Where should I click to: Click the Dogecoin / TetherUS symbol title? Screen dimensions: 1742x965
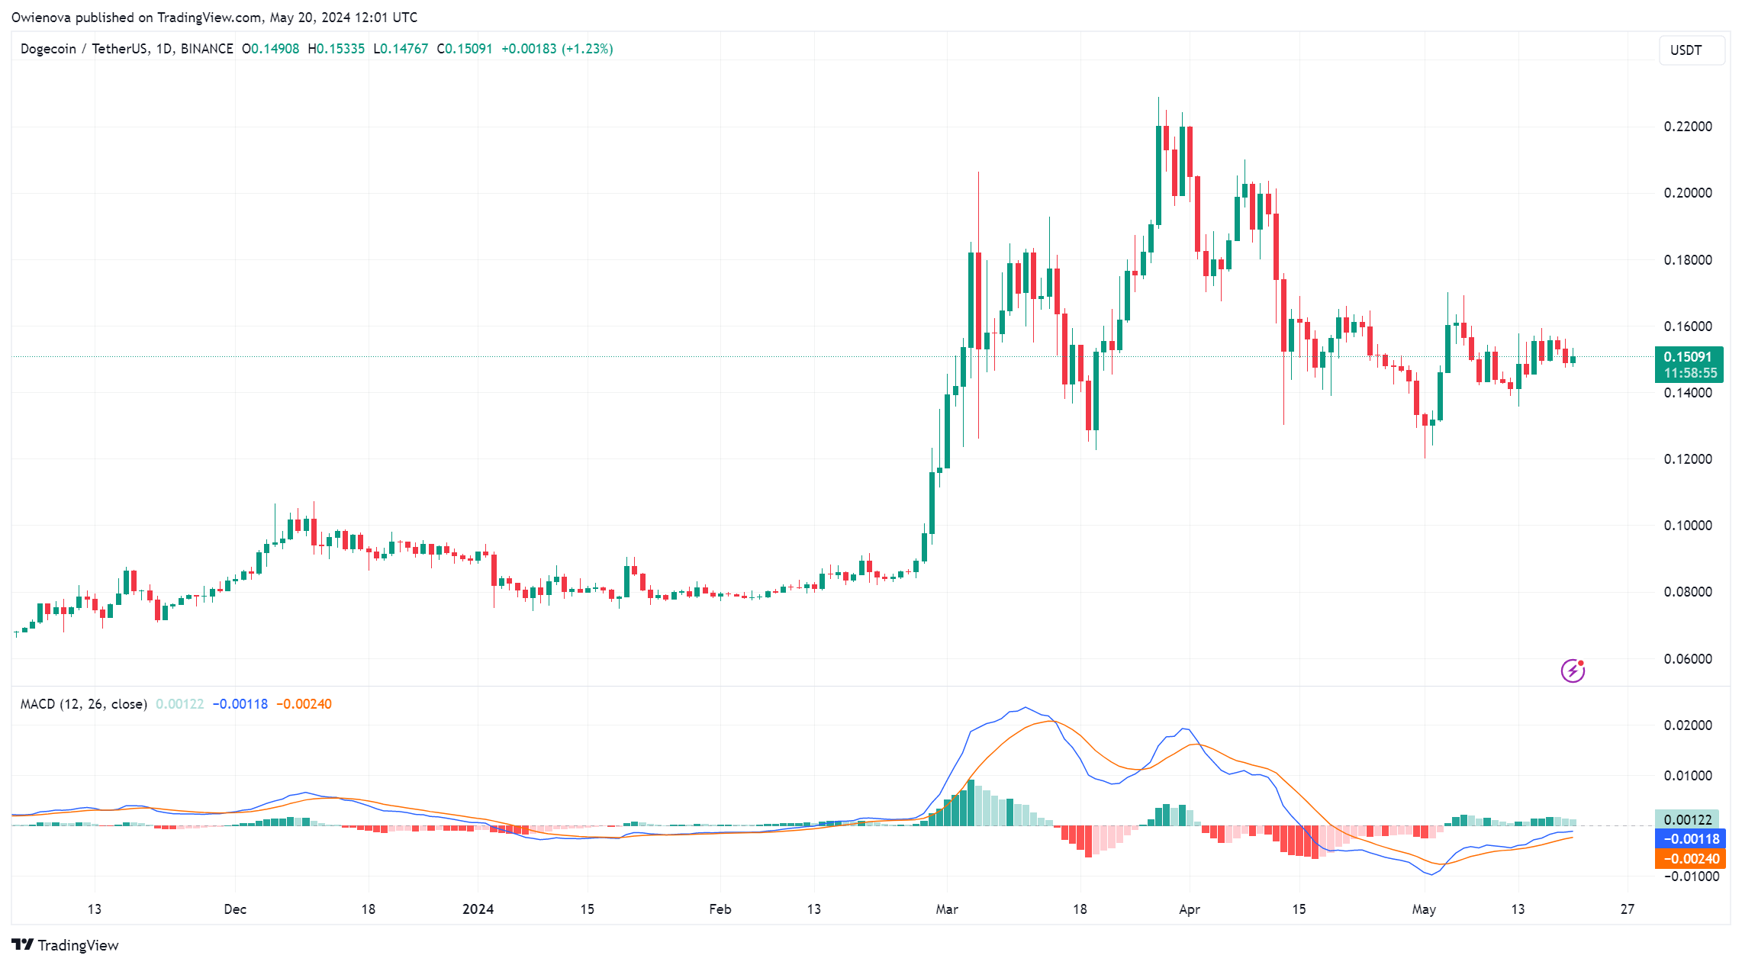pyautogui.click(x=127, y=49)
